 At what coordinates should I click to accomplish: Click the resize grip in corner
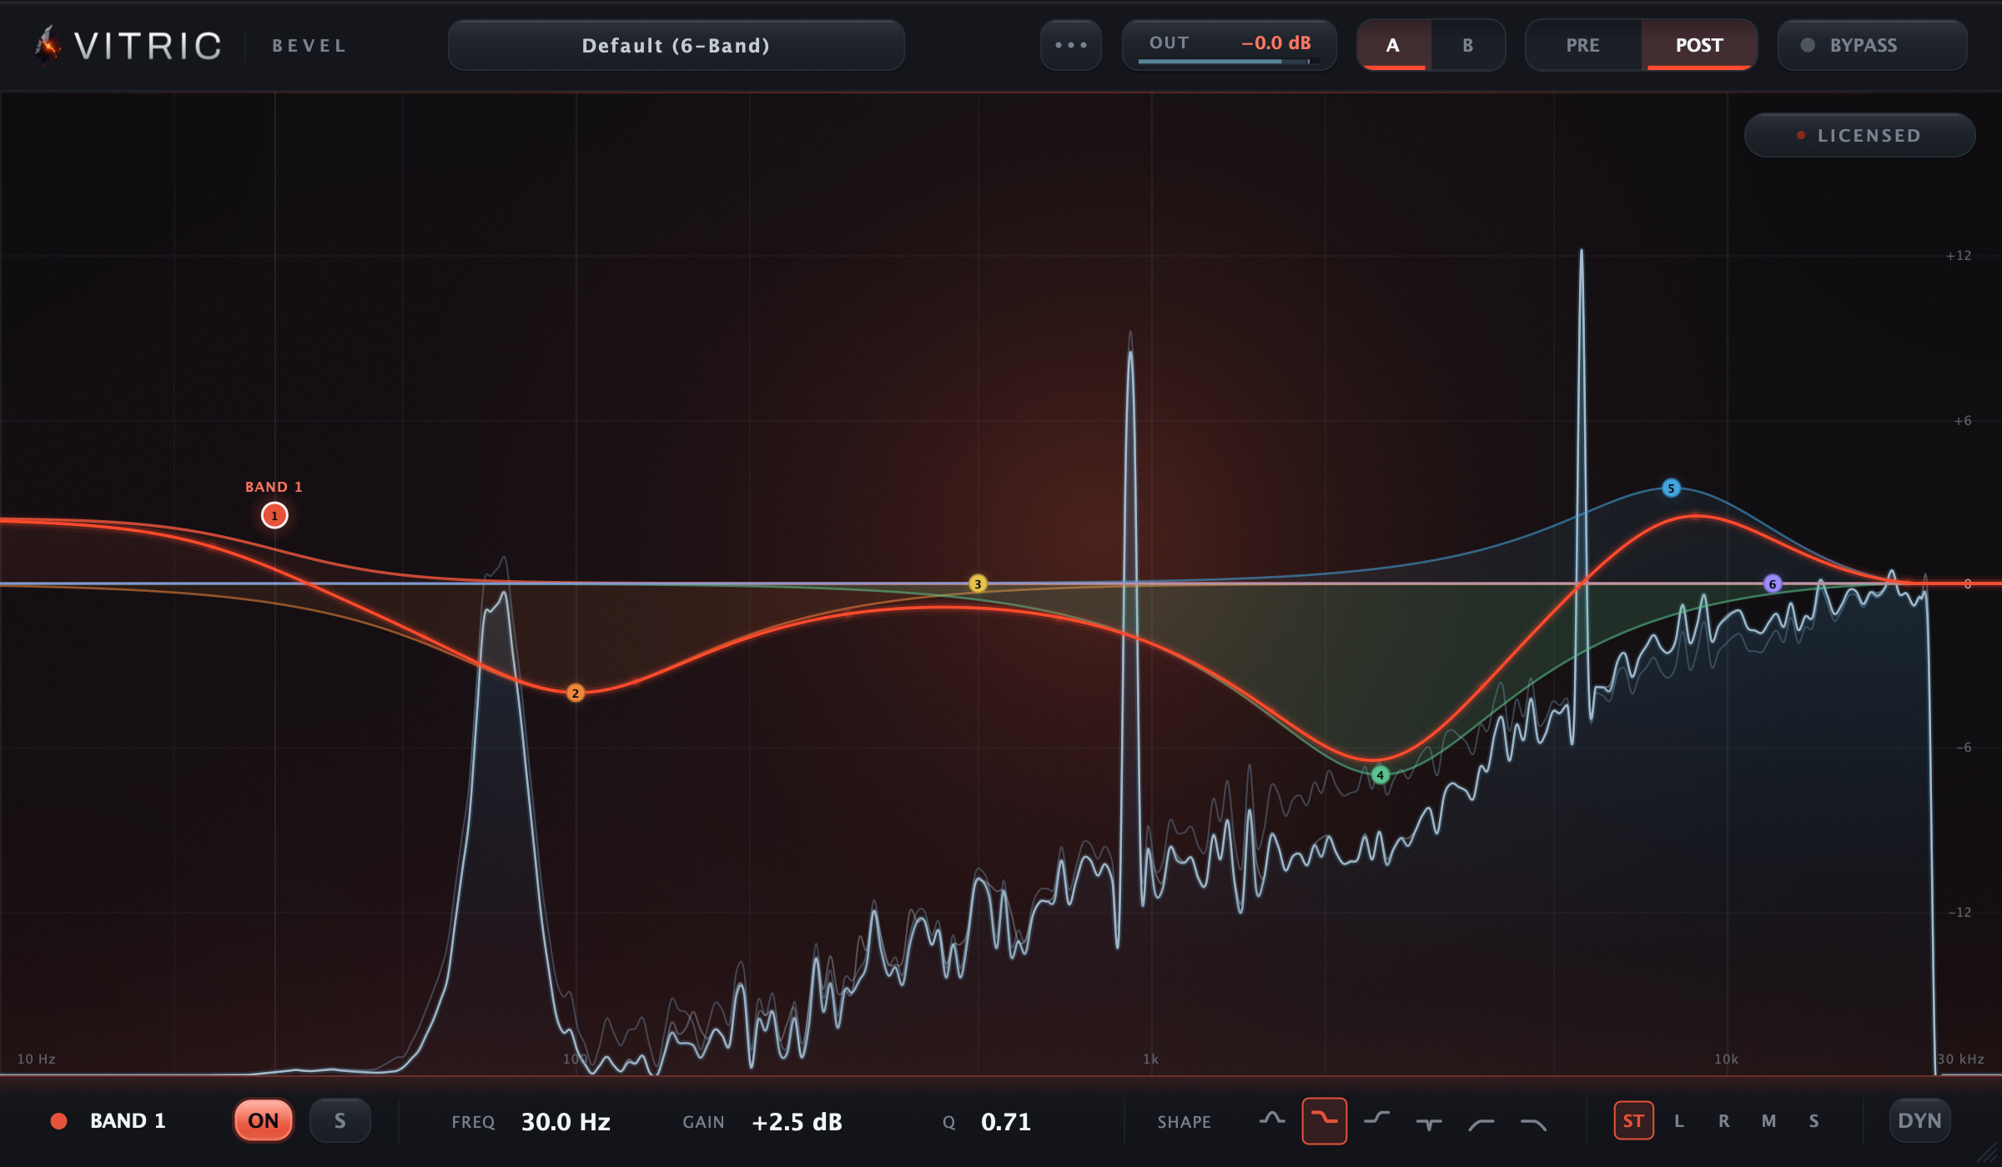(1988, 1154)
